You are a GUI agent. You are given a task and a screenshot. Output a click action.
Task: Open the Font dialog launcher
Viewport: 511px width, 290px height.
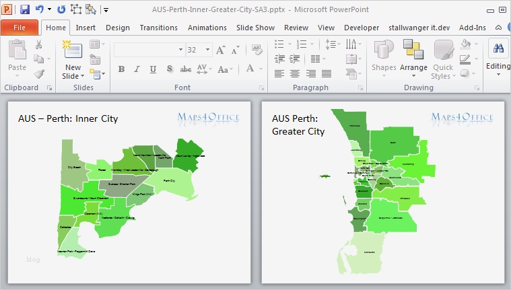pyautogui.click(x=261, y=87)
